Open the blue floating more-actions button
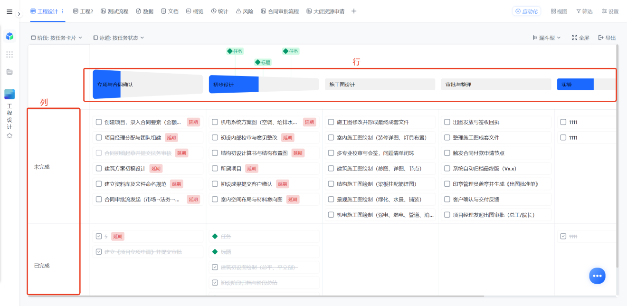 tap(598, 276)
